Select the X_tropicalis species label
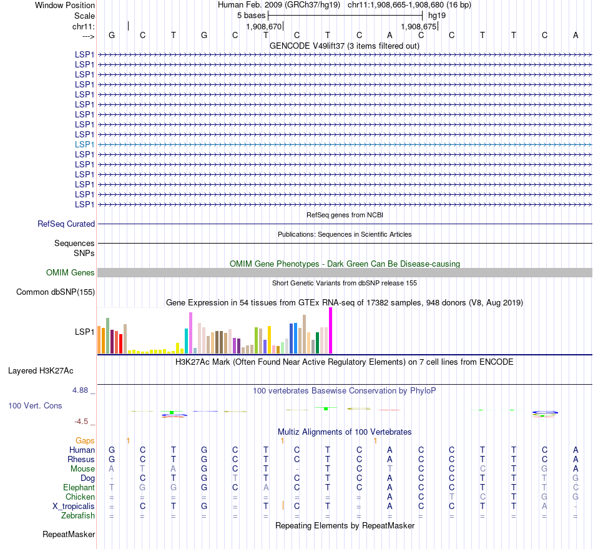The height and width of the screenshot is (549, 593). pyautogui.click(x=74, y=507)
